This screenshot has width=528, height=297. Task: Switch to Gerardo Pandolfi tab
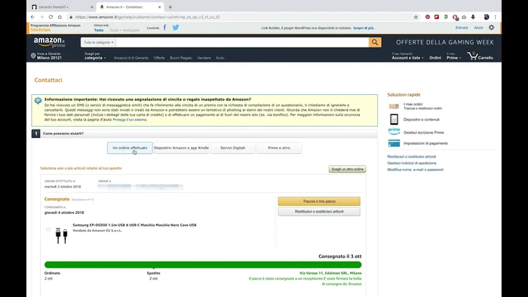pos(63,7)
